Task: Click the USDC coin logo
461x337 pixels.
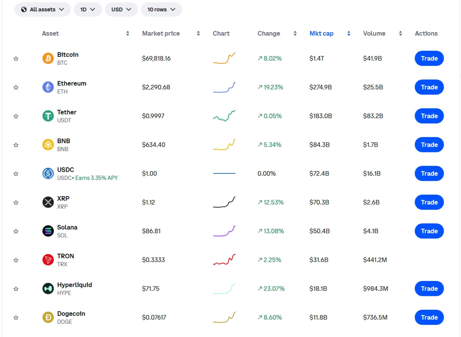Action: [x=48, y=173]
